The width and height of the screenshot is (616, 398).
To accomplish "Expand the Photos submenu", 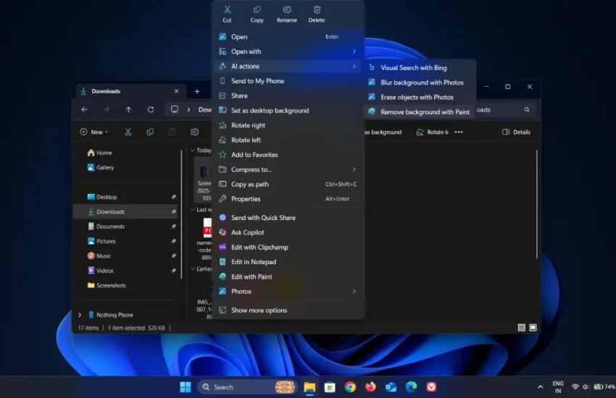I will [x=288, y=292].
